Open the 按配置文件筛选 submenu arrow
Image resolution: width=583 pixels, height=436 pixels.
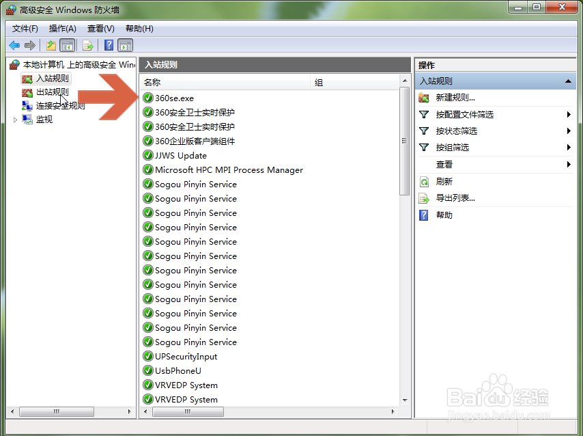point(569,114)
